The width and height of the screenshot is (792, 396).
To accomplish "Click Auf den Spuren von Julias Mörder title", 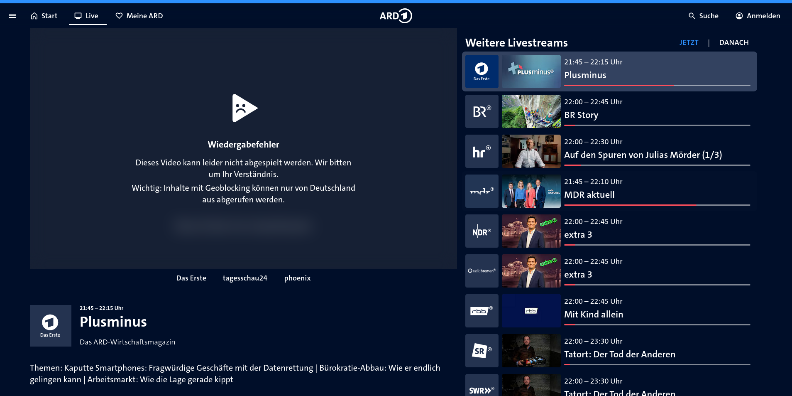I will pyautogui.click(x=643, y=155).
